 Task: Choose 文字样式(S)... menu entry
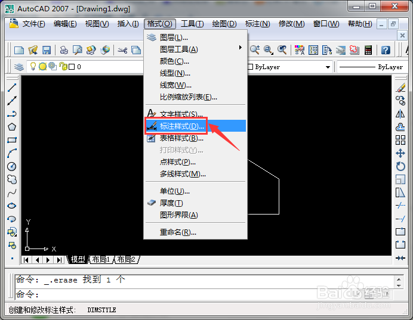coord(195,114)
